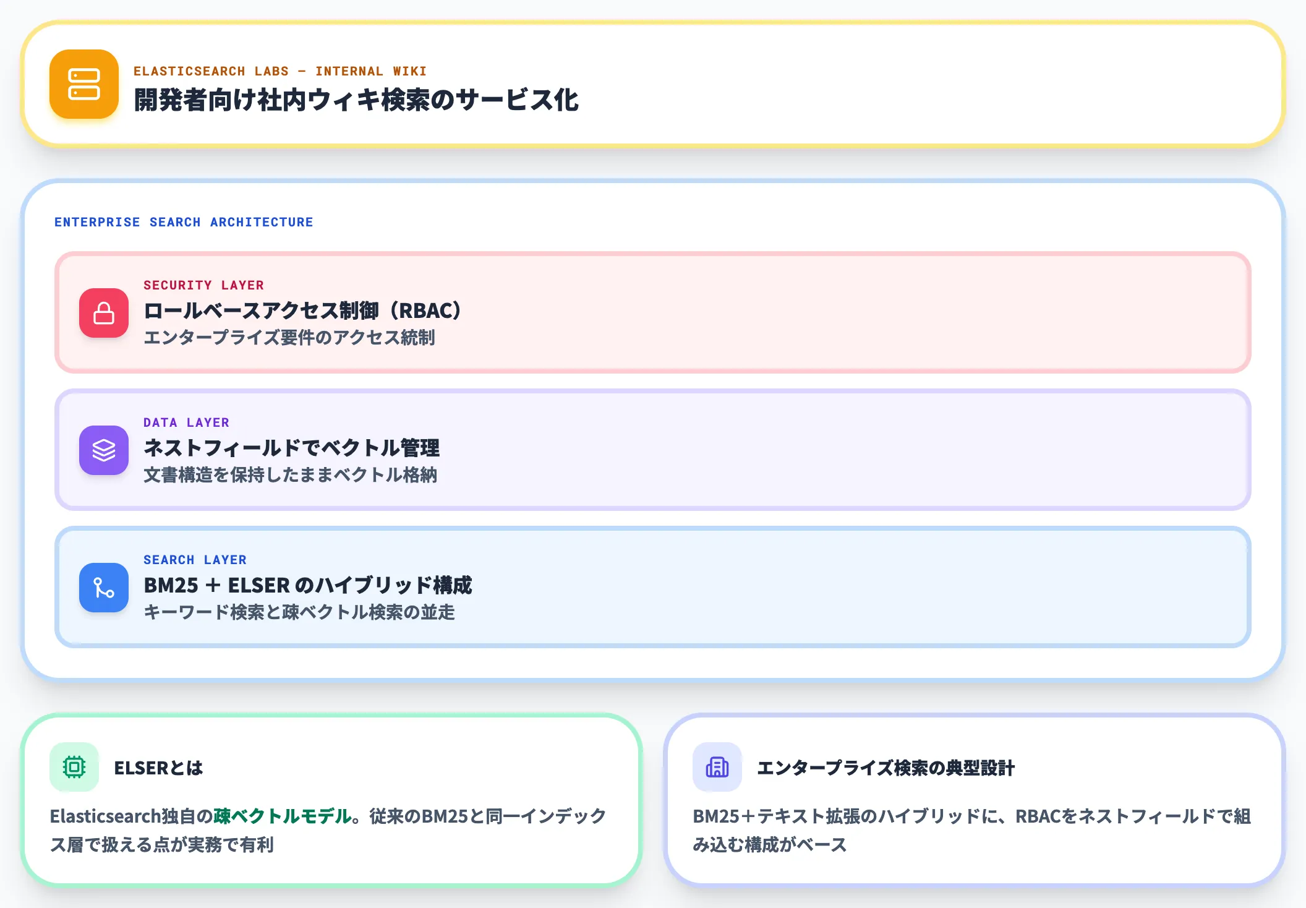Screen dimensions: 1306x908
Task: Select ネストフィールドでベクトル管理 title
Action: pyautogui.click(x=291, y=448)
